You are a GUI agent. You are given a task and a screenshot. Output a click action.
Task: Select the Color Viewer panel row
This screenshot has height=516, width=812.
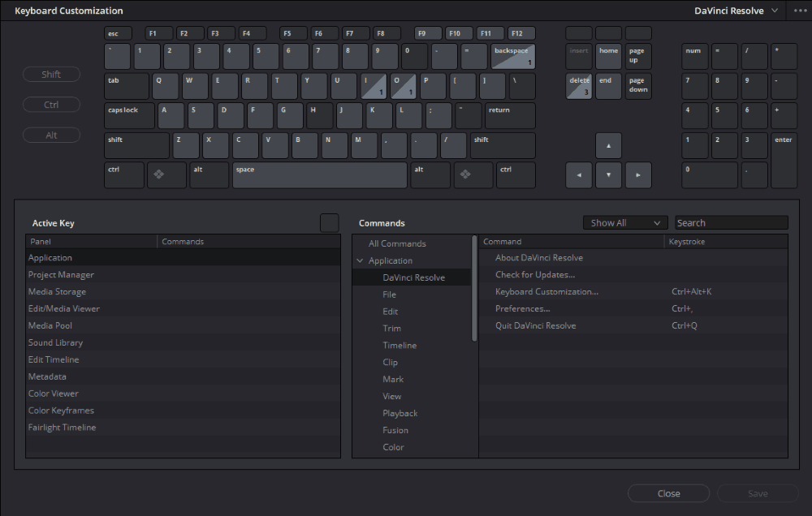[x=184, y=393]
